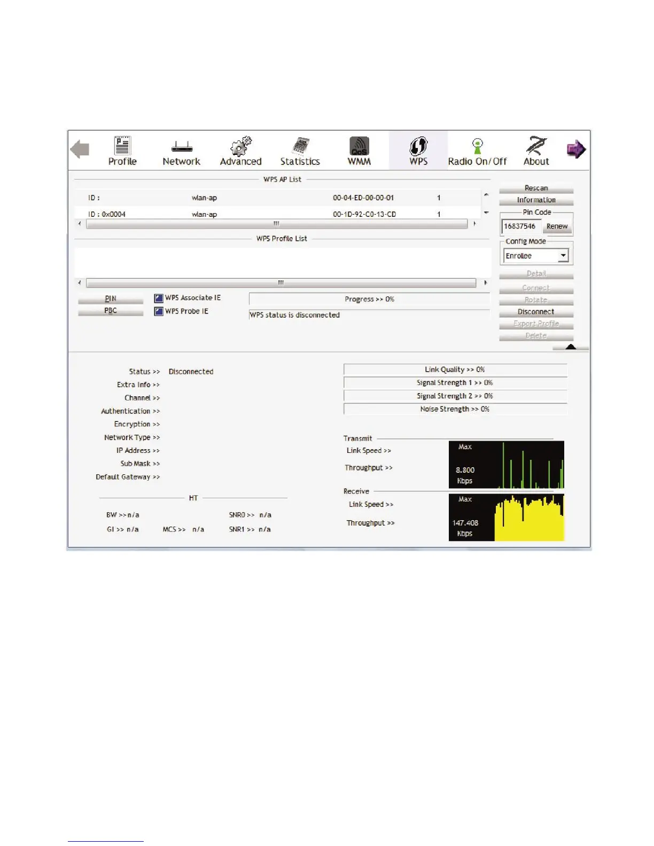Click the Signal Strength 2 bar

455,396
